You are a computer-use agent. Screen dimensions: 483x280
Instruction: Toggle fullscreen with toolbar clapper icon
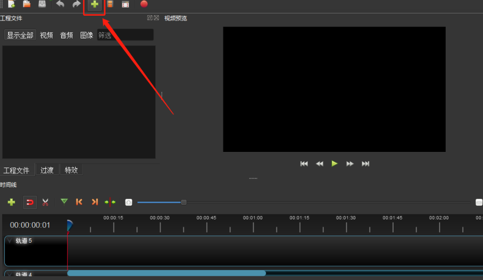[125, 4]
